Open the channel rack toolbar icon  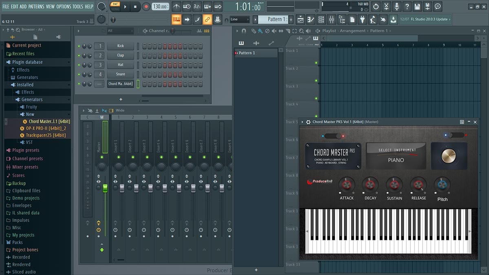321,19
